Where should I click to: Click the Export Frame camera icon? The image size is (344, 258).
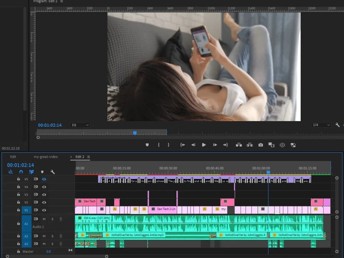pyautogui.click(x=261, y=145)
